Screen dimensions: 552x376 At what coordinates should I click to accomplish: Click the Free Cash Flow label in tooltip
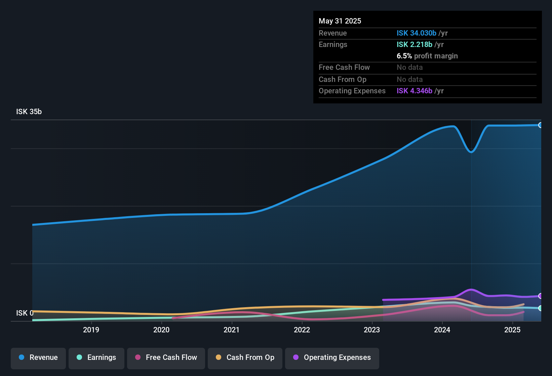[x=344, y=67]
